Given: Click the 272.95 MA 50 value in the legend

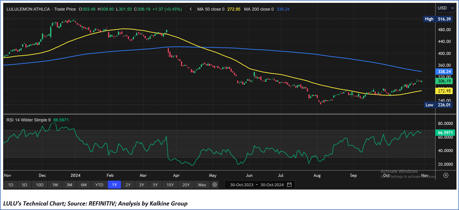Looking at the screenshot, I should (x=234, y=9).
